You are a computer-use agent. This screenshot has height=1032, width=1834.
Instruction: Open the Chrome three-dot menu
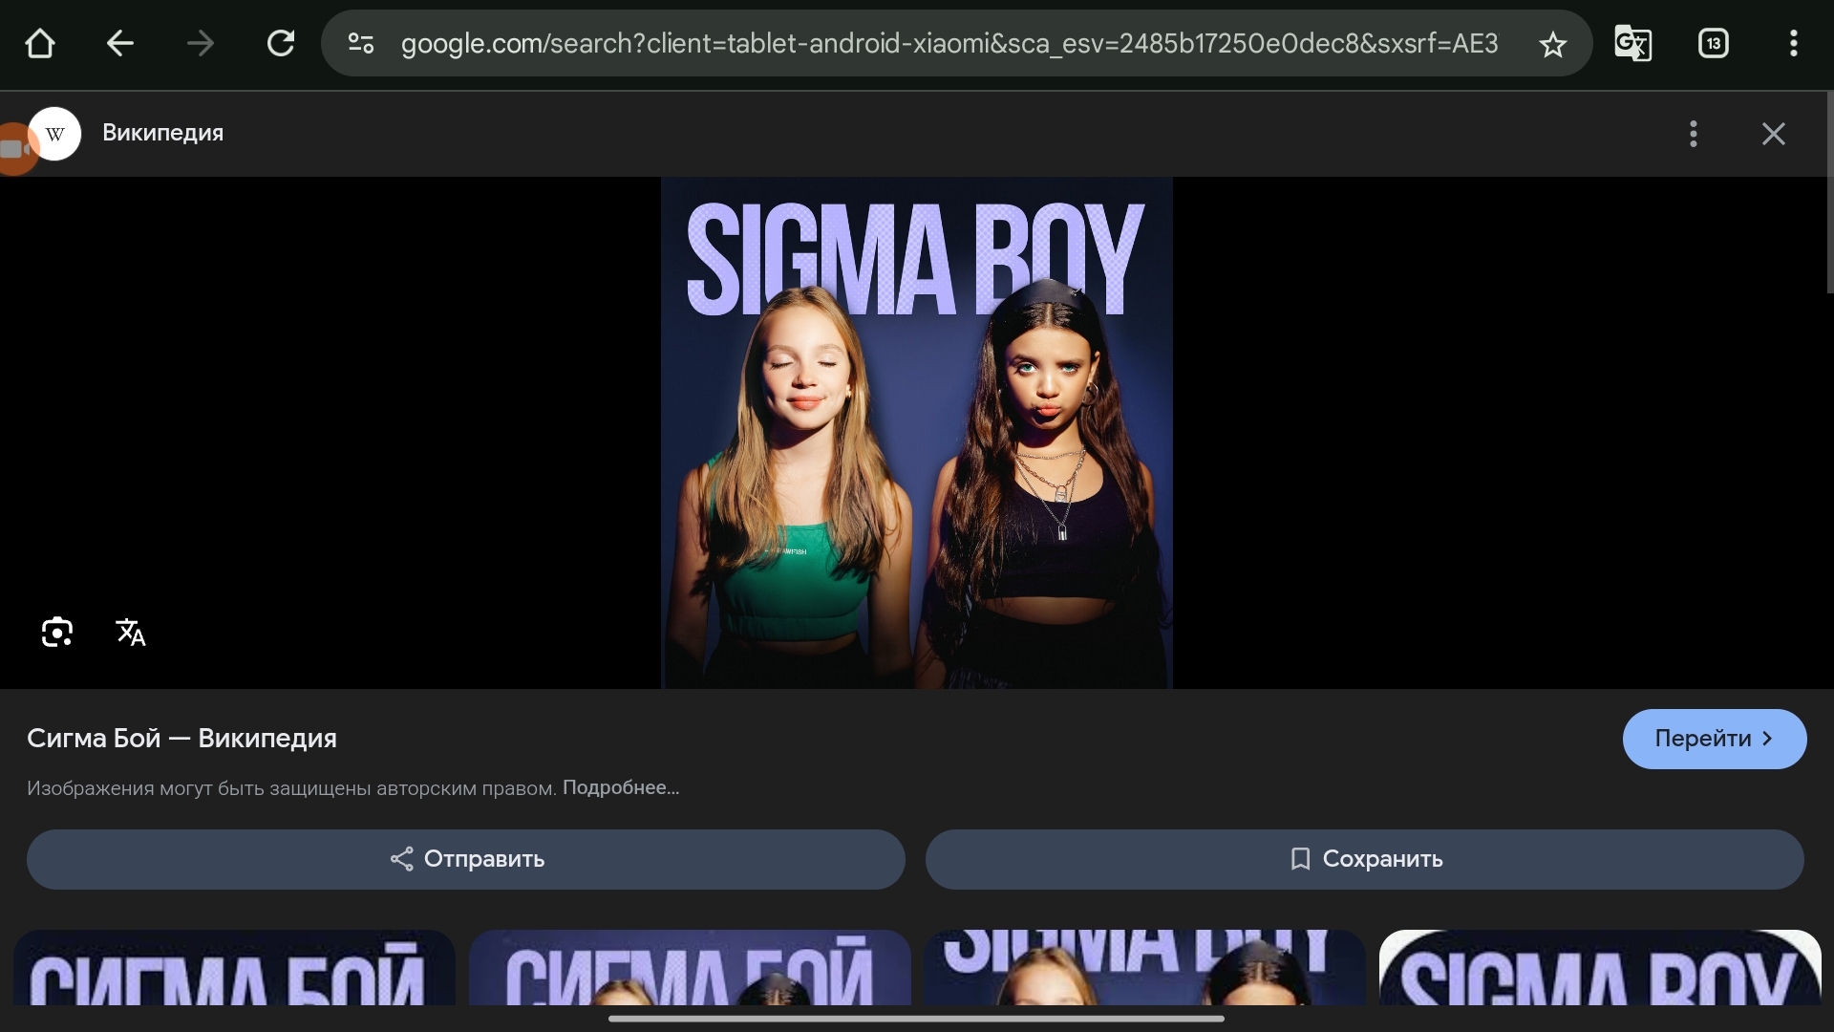1793,44
